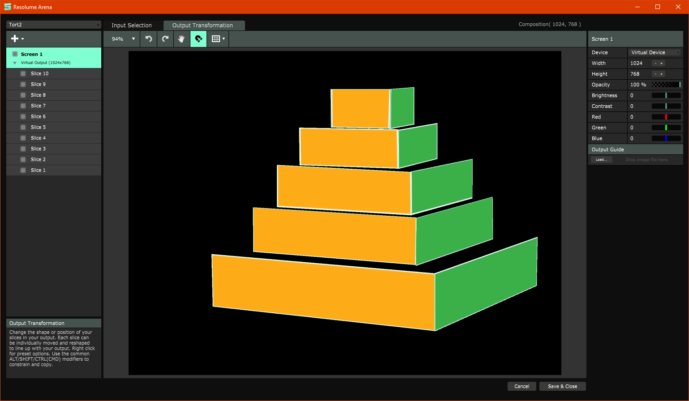Increase Width with the plus stepper
Image resolution: width=689 pixels, height=401 pixels.
coord(661,63)
